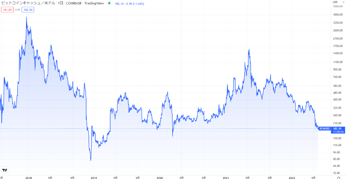Click the 3200.00 price axis label
346x179 pixels.
pyautogui.click(x=338, y=23)
